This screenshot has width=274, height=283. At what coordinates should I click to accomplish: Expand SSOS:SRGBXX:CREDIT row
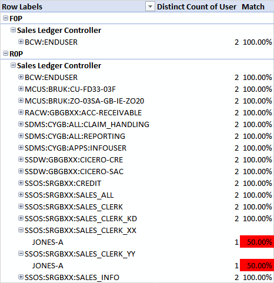21,183
